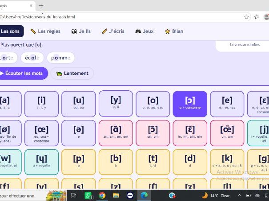Select the [y] sound card

pyautogui.click(x=116, y=104)
